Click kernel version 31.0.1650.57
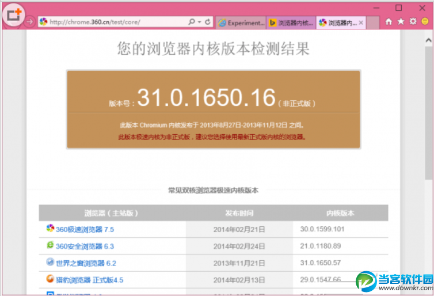Viewport: 434px width, 296px height. click(321, 263)
